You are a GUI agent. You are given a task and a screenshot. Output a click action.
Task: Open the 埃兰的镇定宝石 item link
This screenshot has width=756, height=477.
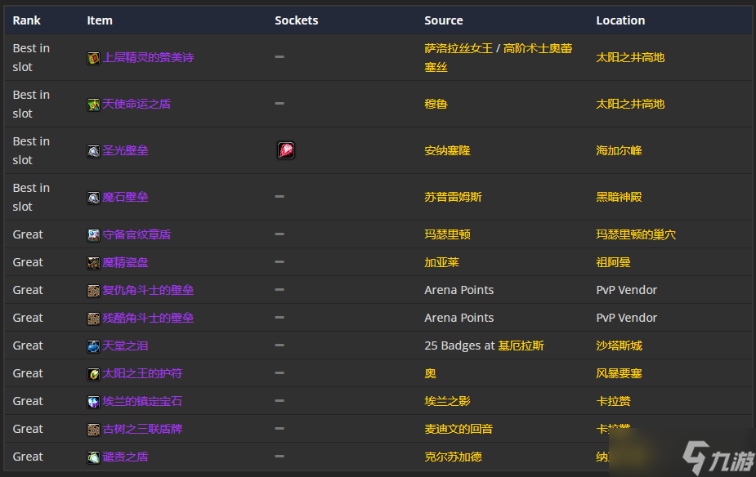pyautogui.click(x=142, y=401)
